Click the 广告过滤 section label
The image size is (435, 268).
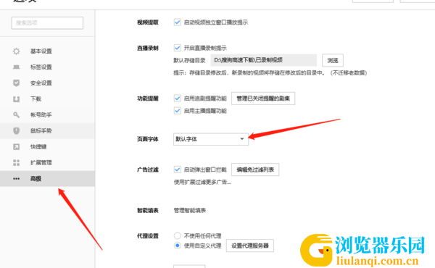pyautogui.click(x=148, y=169)
